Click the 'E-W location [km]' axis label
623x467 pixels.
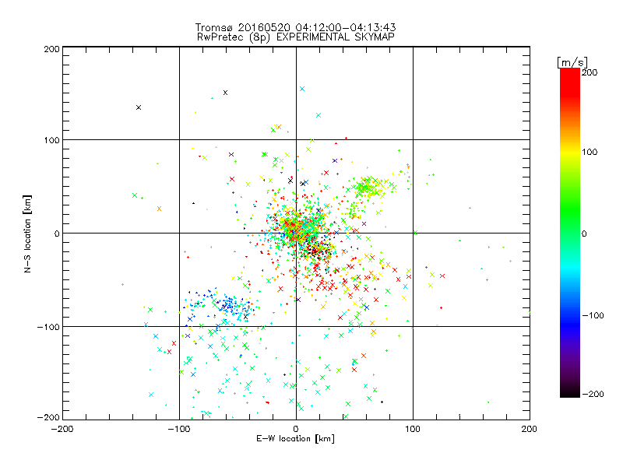pyautogui.click(x=295, y=438)
